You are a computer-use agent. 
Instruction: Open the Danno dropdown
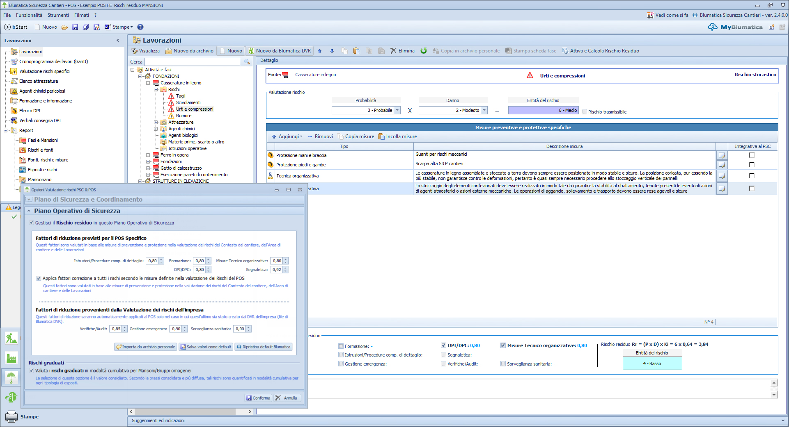[484, 110]
